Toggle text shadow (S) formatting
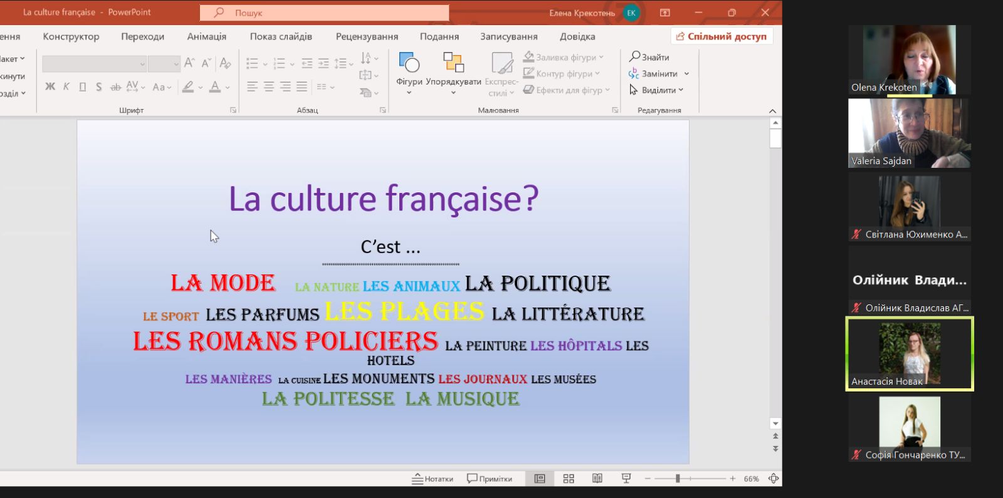 coord(99,87)
